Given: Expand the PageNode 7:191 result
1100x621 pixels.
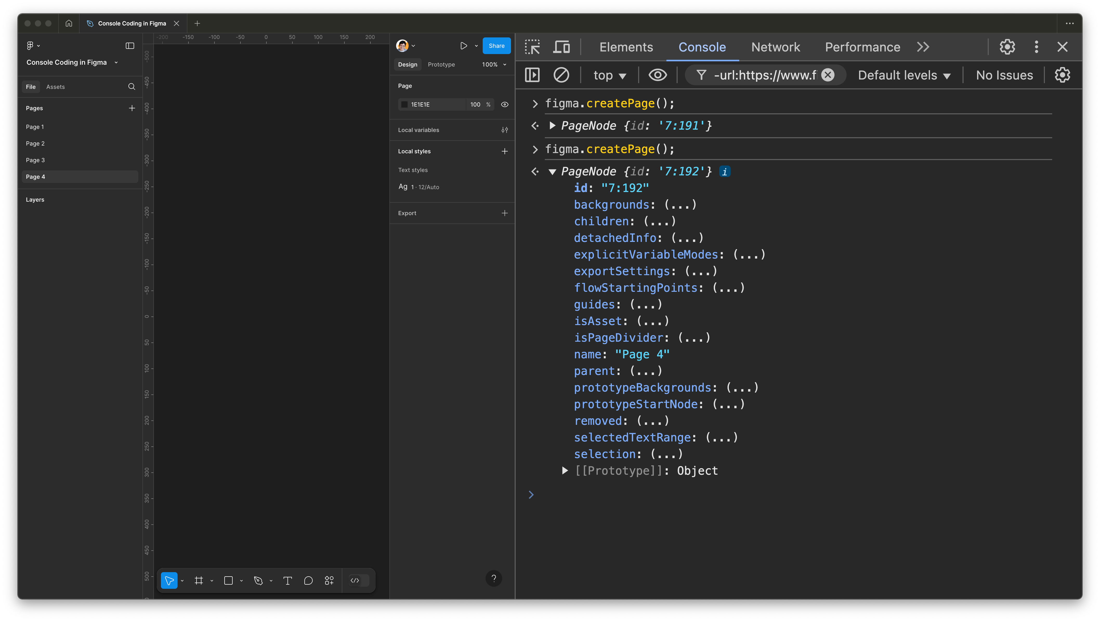Looking at the screenshot, I should (x=552, y=125).
